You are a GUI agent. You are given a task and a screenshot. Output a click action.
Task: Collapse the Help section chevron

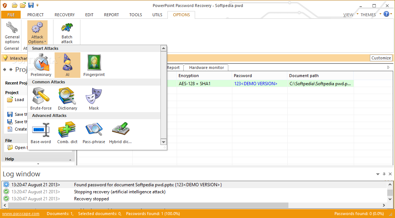point(70,160)
